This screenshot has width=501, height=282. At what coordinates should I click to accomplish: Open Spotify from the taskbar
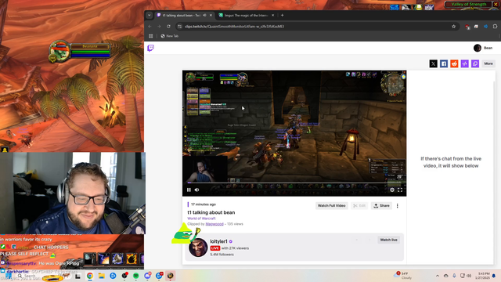135,276
